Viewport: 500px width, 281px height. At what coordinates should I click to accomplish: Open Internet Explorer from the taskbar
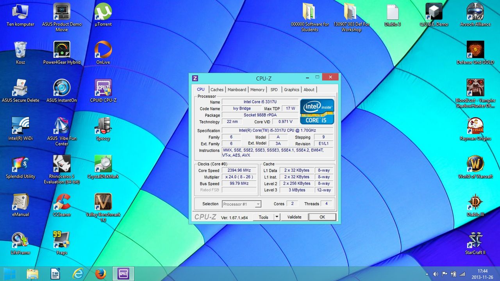pyautogui.click(x=78, y=274)
